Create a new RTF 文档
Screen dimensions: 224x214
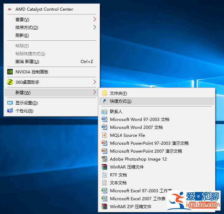point(156,175)
